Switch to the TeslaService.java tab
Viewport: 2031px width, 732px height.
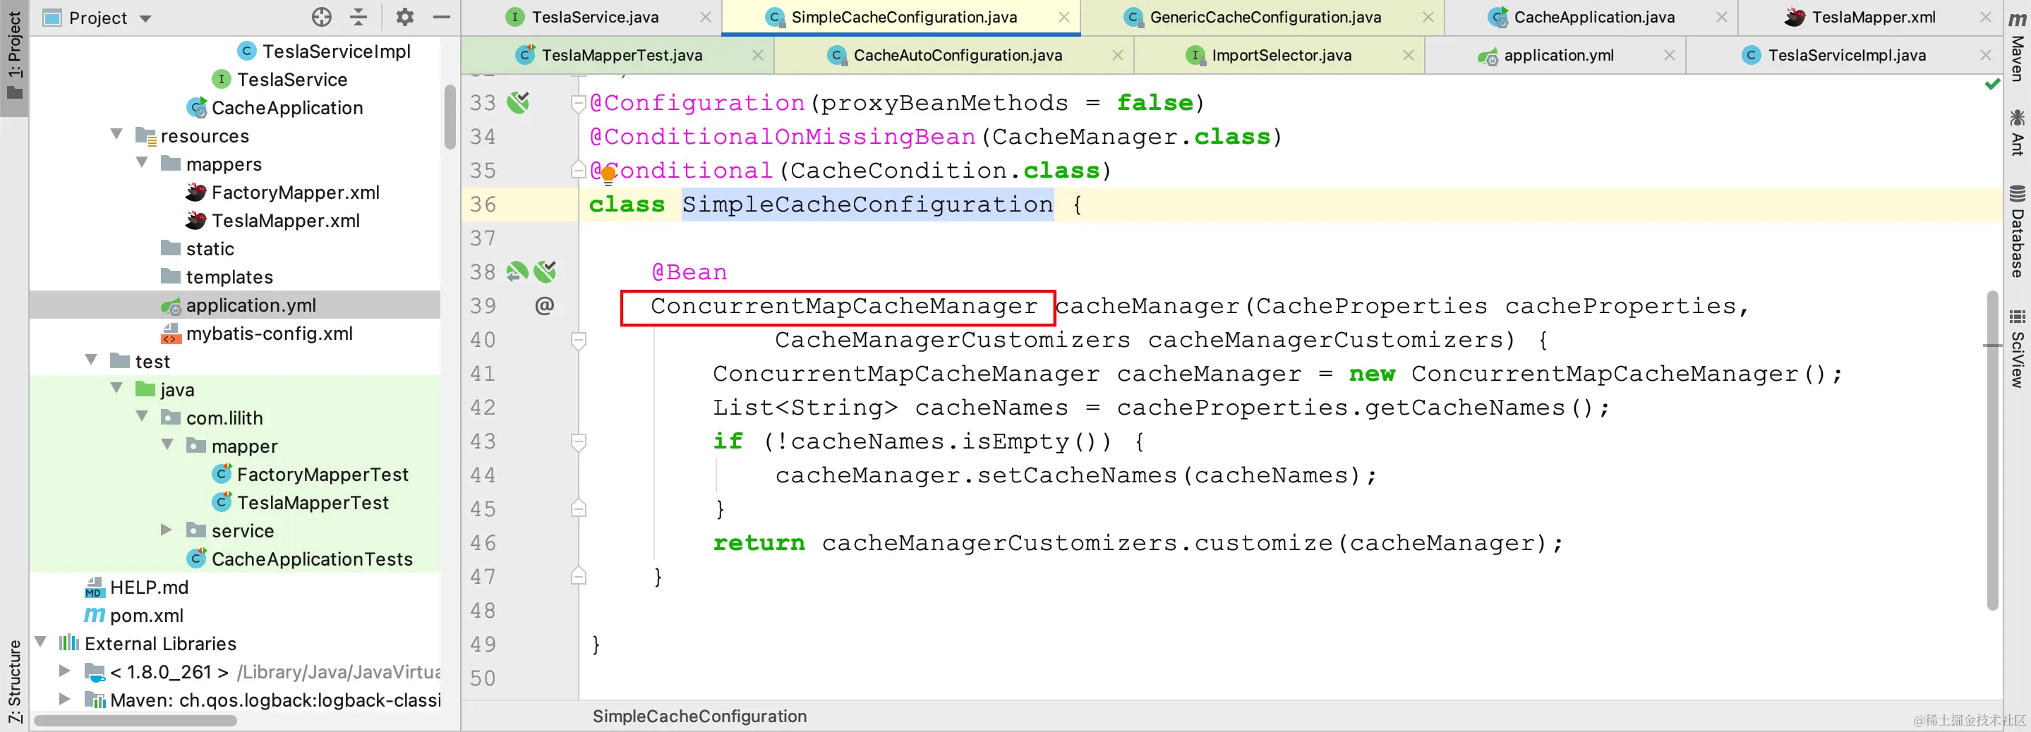coord(596,18)
